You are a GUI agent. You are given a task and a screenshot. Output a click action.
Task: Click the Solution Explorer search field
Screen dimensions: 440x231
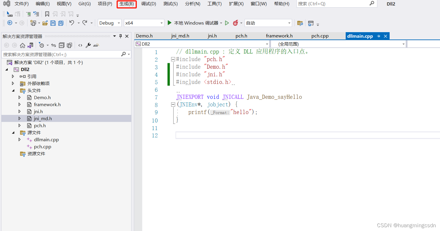click(x=66, y=54)
